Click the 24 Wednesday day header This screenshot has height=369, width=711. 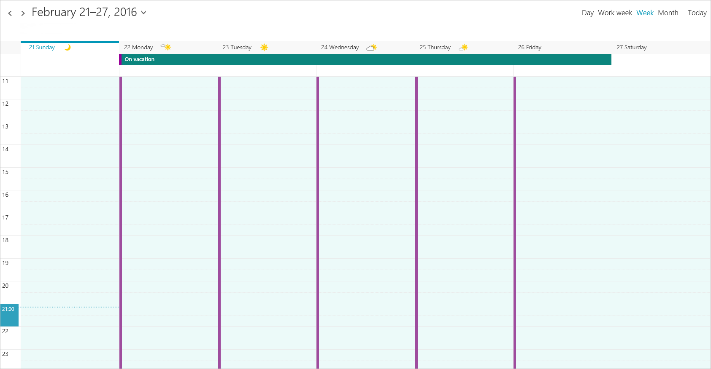pyautogui.click(x=340, y=48)
